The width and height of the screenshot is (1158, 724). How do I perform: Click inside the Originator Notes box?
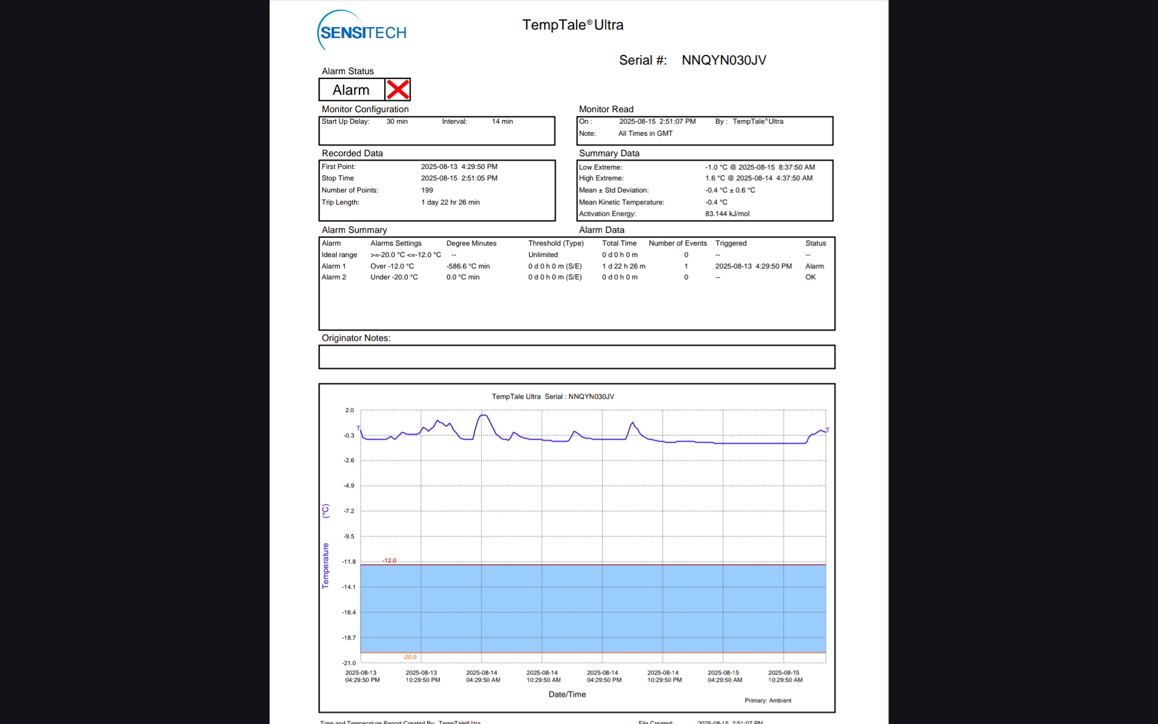(x=576, y=357)
